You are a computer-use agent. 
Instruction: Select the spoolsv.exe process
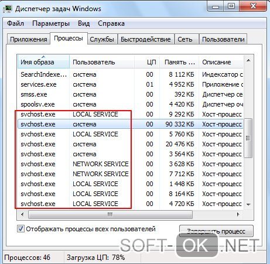tap(131, 104)
